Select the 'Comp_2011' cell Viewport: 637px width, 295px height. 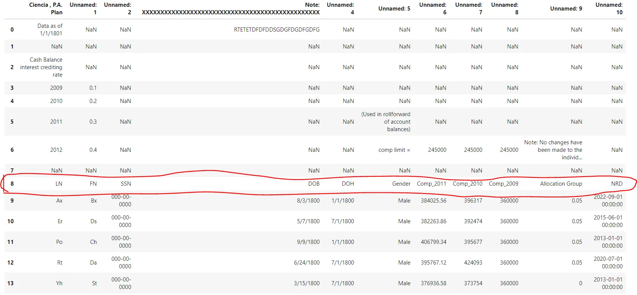pyautogui.click(x=431, y=184)
